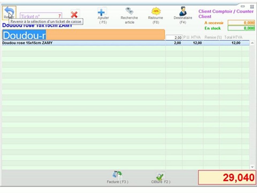The image size is (257, 193).
Task: Click the red total 29,040 display
Action: pos(227,177)
